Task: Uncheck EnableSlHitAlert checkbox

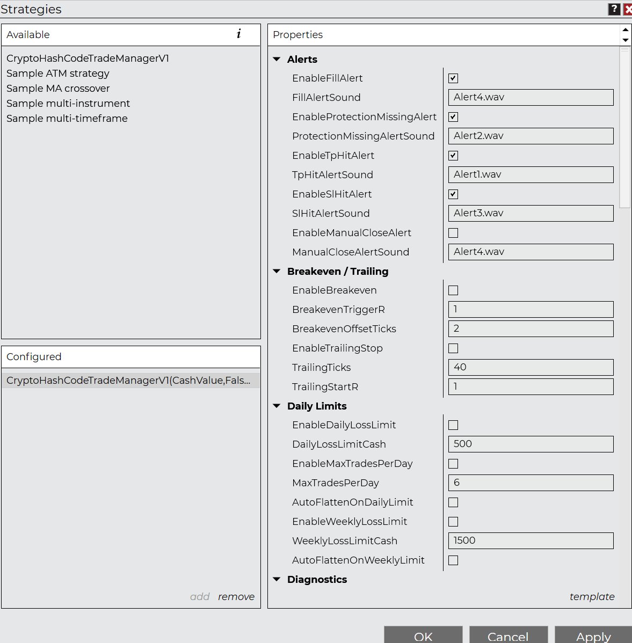Action: [x=453, y=194]
